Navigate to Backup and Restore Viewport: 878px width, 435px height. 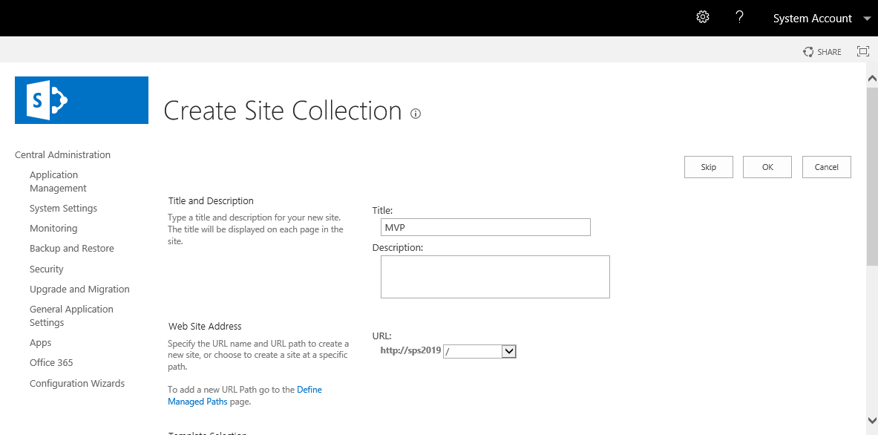[71, 248]
